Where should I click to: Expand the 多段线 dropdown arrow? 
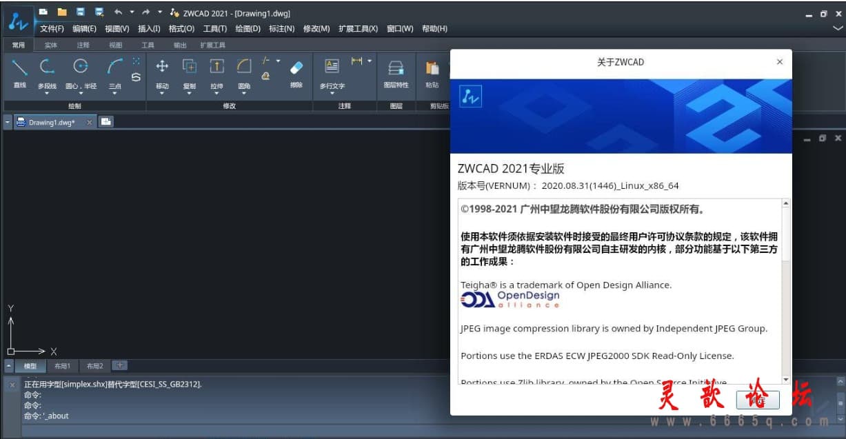(x=46, y=93)
